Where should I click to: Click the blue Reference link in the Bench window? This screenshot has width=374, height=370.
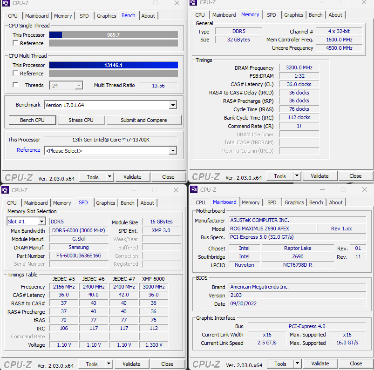(x=28, y=150)
